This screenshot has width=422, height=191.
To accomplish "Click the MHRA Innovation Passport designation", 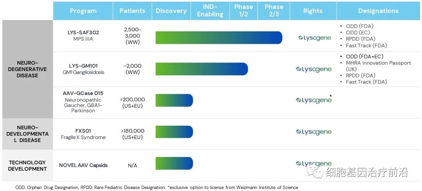I will pyautogui.click(x=378, y=66).
